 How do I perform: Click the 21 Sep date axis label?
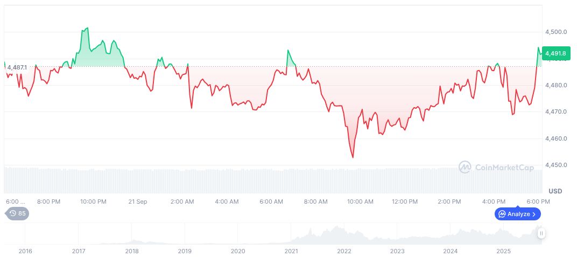click(138, 202)
